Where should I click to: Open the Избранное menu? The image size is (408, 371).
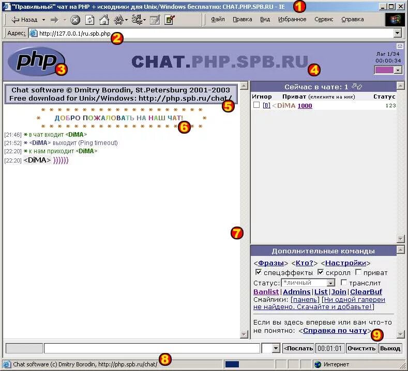tap(292, 19)
